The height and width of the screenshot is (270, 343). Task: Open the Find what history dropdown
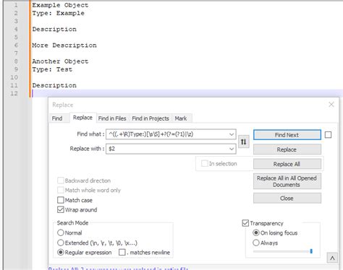[x=232, y=134]
